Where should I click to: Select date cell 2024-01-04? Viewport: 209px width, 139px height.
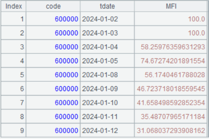tap(107, 47)
